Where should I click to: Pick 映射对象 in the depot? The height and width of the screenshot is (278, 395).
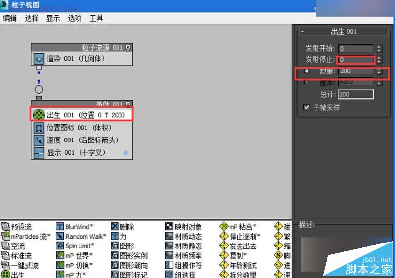(x=184, y=227)
